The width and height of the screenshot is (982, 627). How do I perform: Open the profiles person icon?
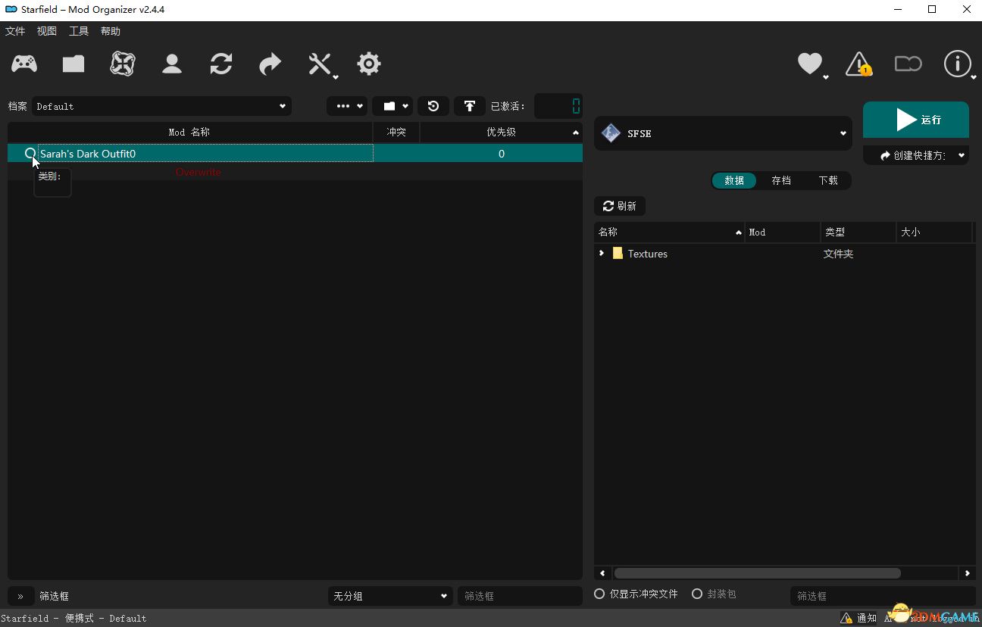tap(172, 64)
